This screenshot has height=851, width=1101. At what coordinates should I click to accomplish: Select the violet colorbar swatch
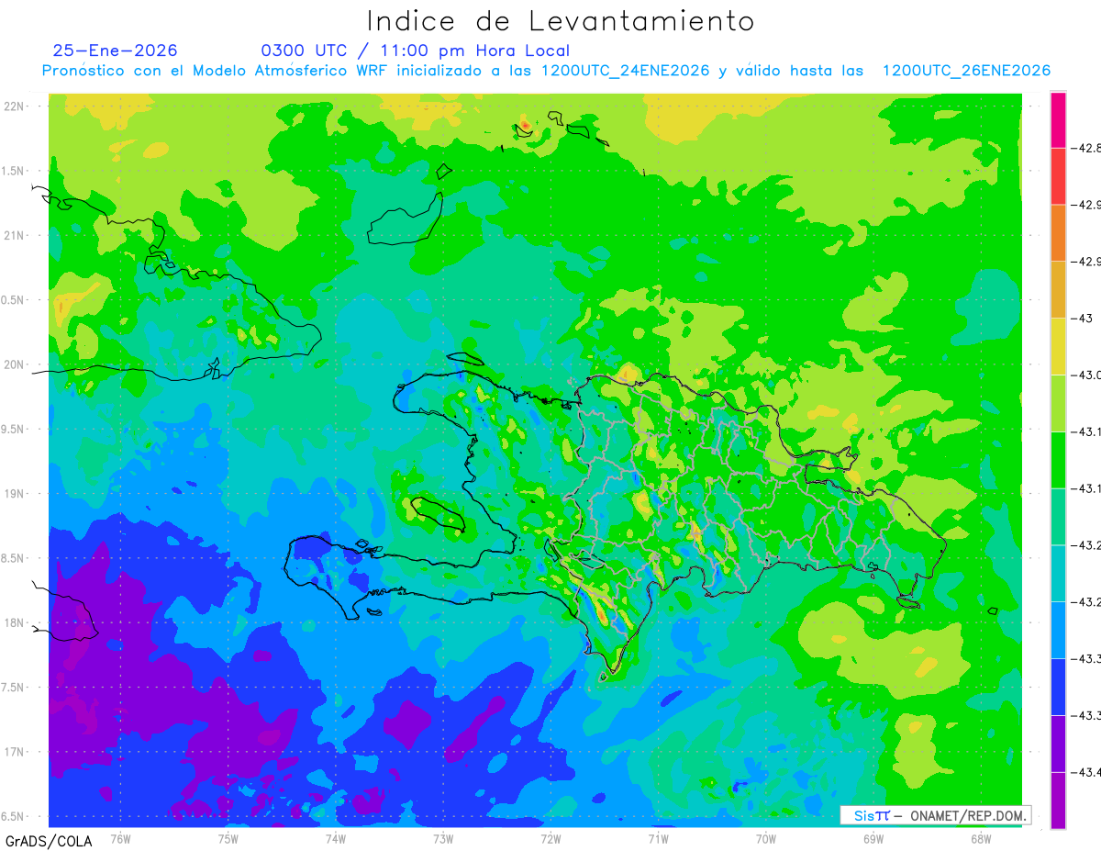1058,744
